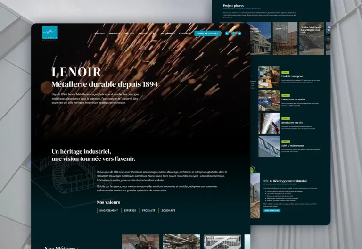This screenshot has height=249, width=362.
Task: Click 'Un héritage industriel,' heading
Action: [81, 151]
